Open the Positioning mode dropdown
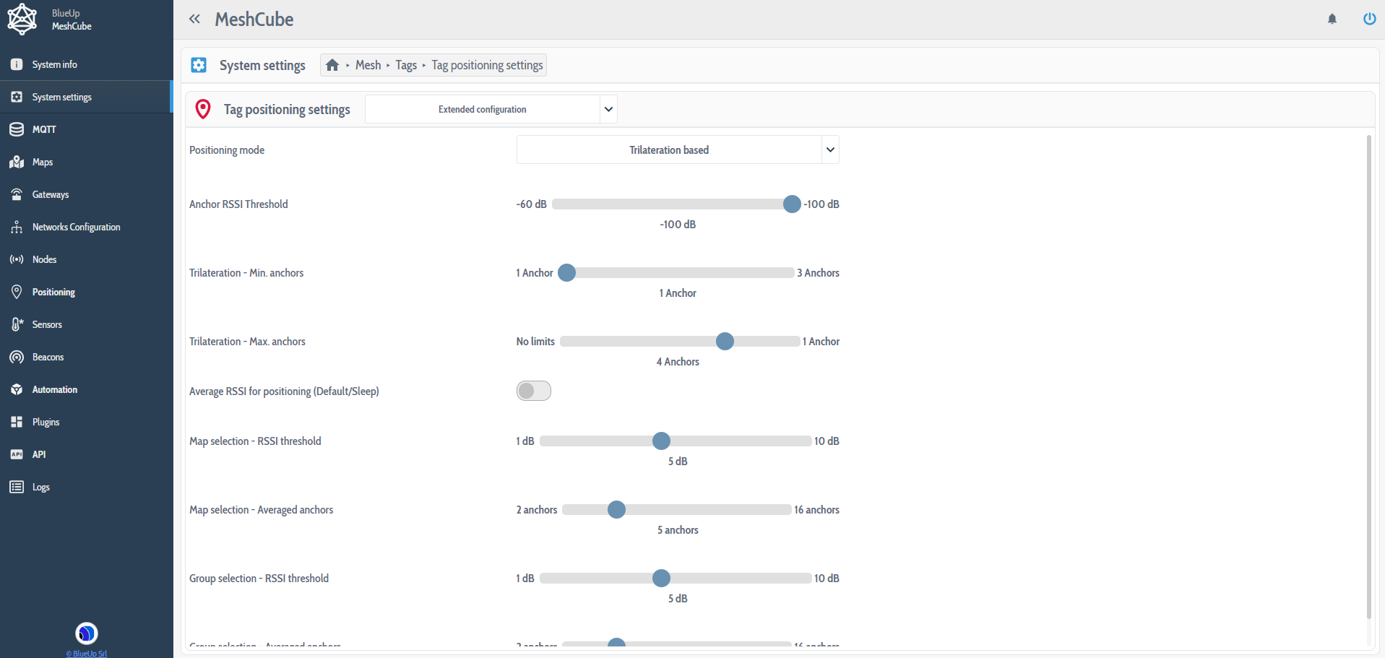The height and width of the screenshot is (658, 1385). pos(677,150)
